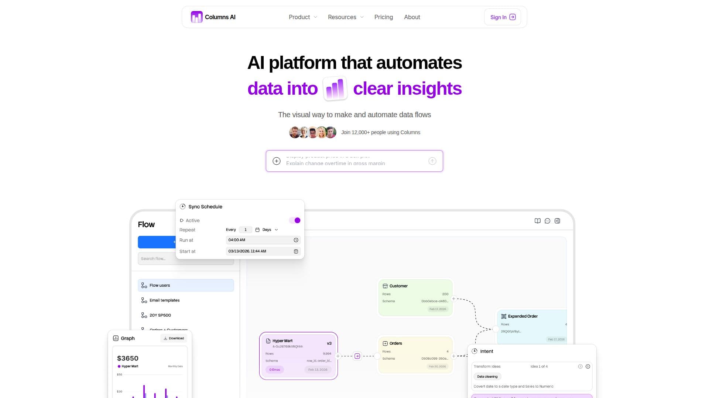
Task: Select Flow users in the flow list
Action: click(186, 285)
